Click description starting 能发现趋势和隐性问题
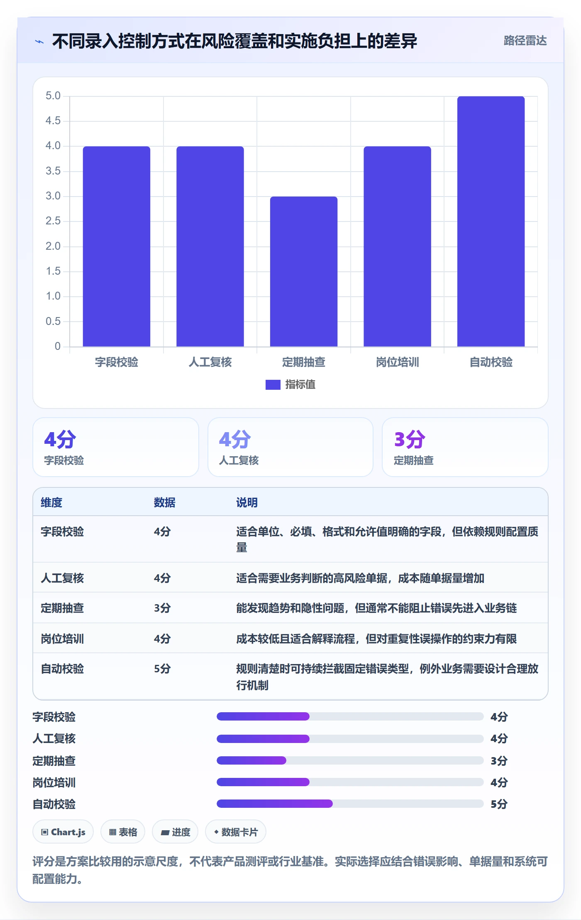 click(x=376, y=608)
